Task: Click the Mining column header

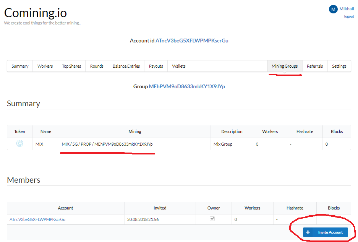Action: tap(135, 132)
